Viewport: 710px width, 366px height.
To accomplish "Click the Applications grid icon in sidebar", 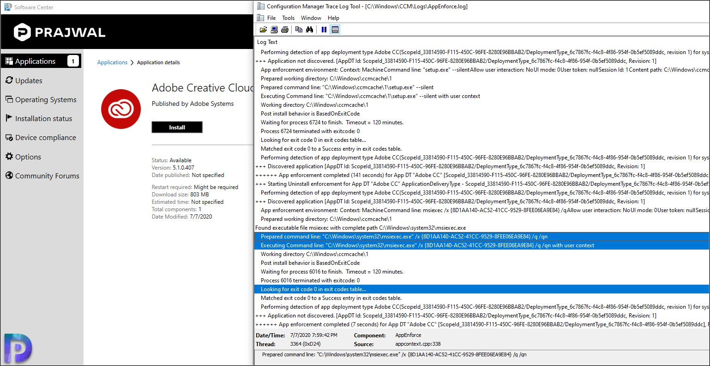I will pyautogui.click(x=9, y=61).
